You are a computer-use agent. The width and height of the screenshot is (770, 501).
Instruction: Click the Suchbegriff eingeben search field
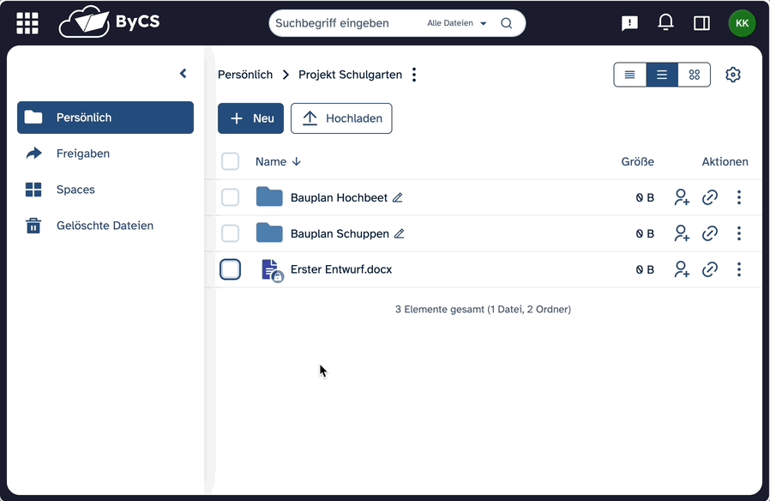tap(343, 23)
